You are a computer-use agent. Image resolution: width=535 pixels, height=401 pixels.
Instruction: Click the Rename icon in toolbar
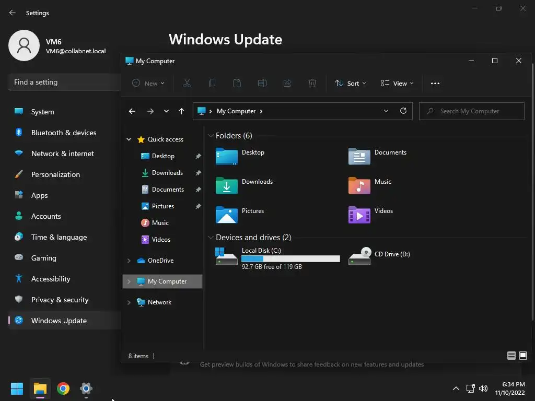coord(262,83)
